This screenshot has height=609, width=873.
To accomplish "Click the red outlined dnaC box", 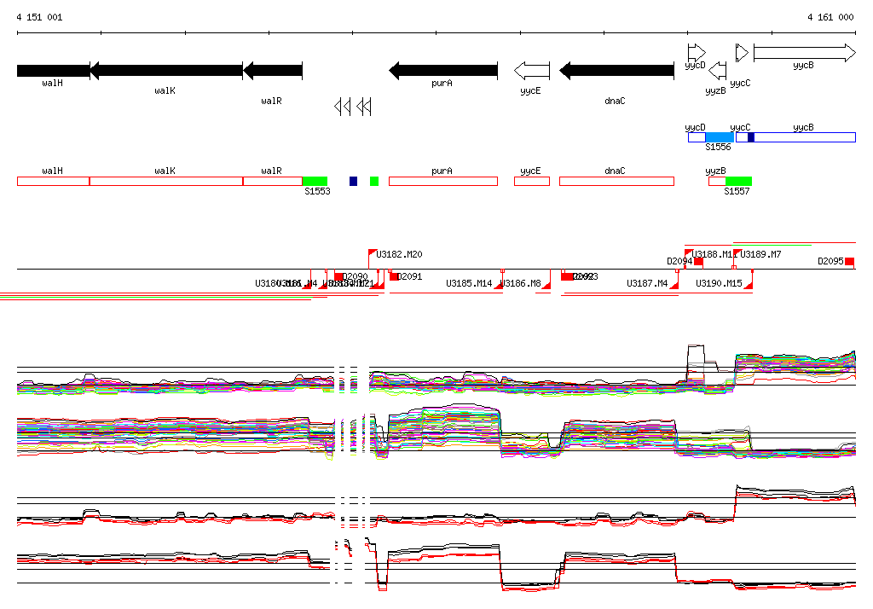I will [616, 181].
